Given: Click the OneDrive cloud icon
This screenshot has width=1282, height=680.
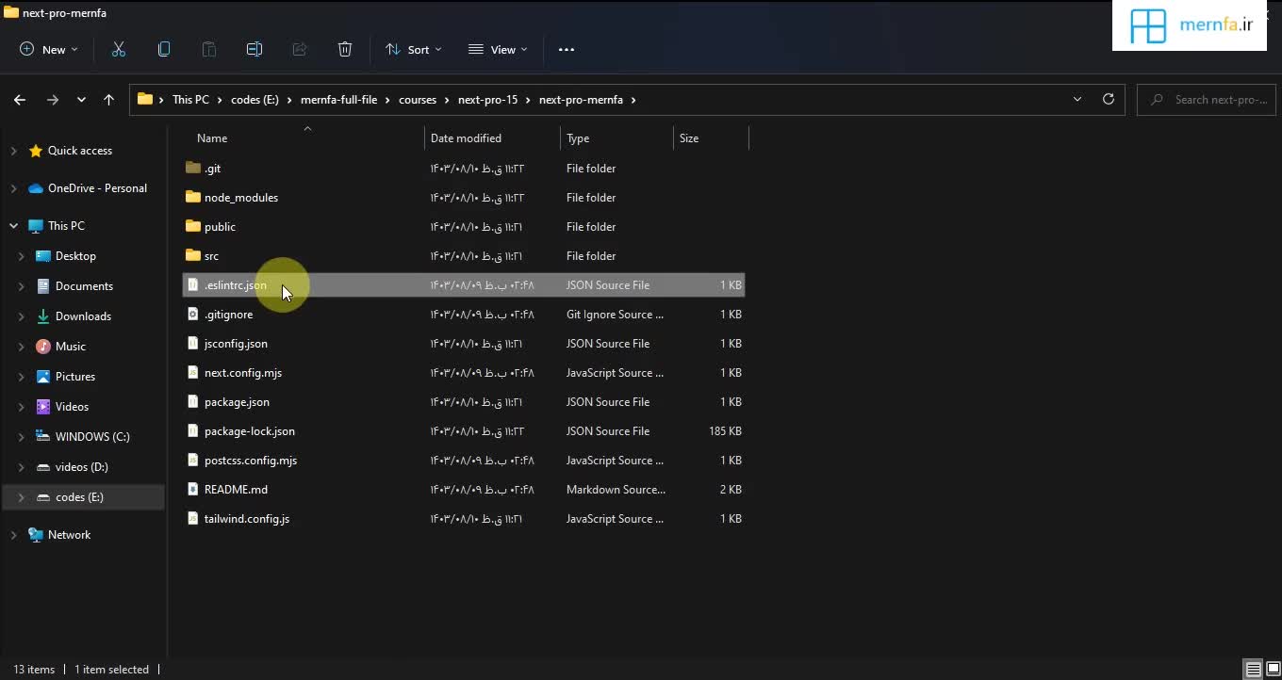Looking at the screenshot, I should pyautogui.click(x=36, y=188).
